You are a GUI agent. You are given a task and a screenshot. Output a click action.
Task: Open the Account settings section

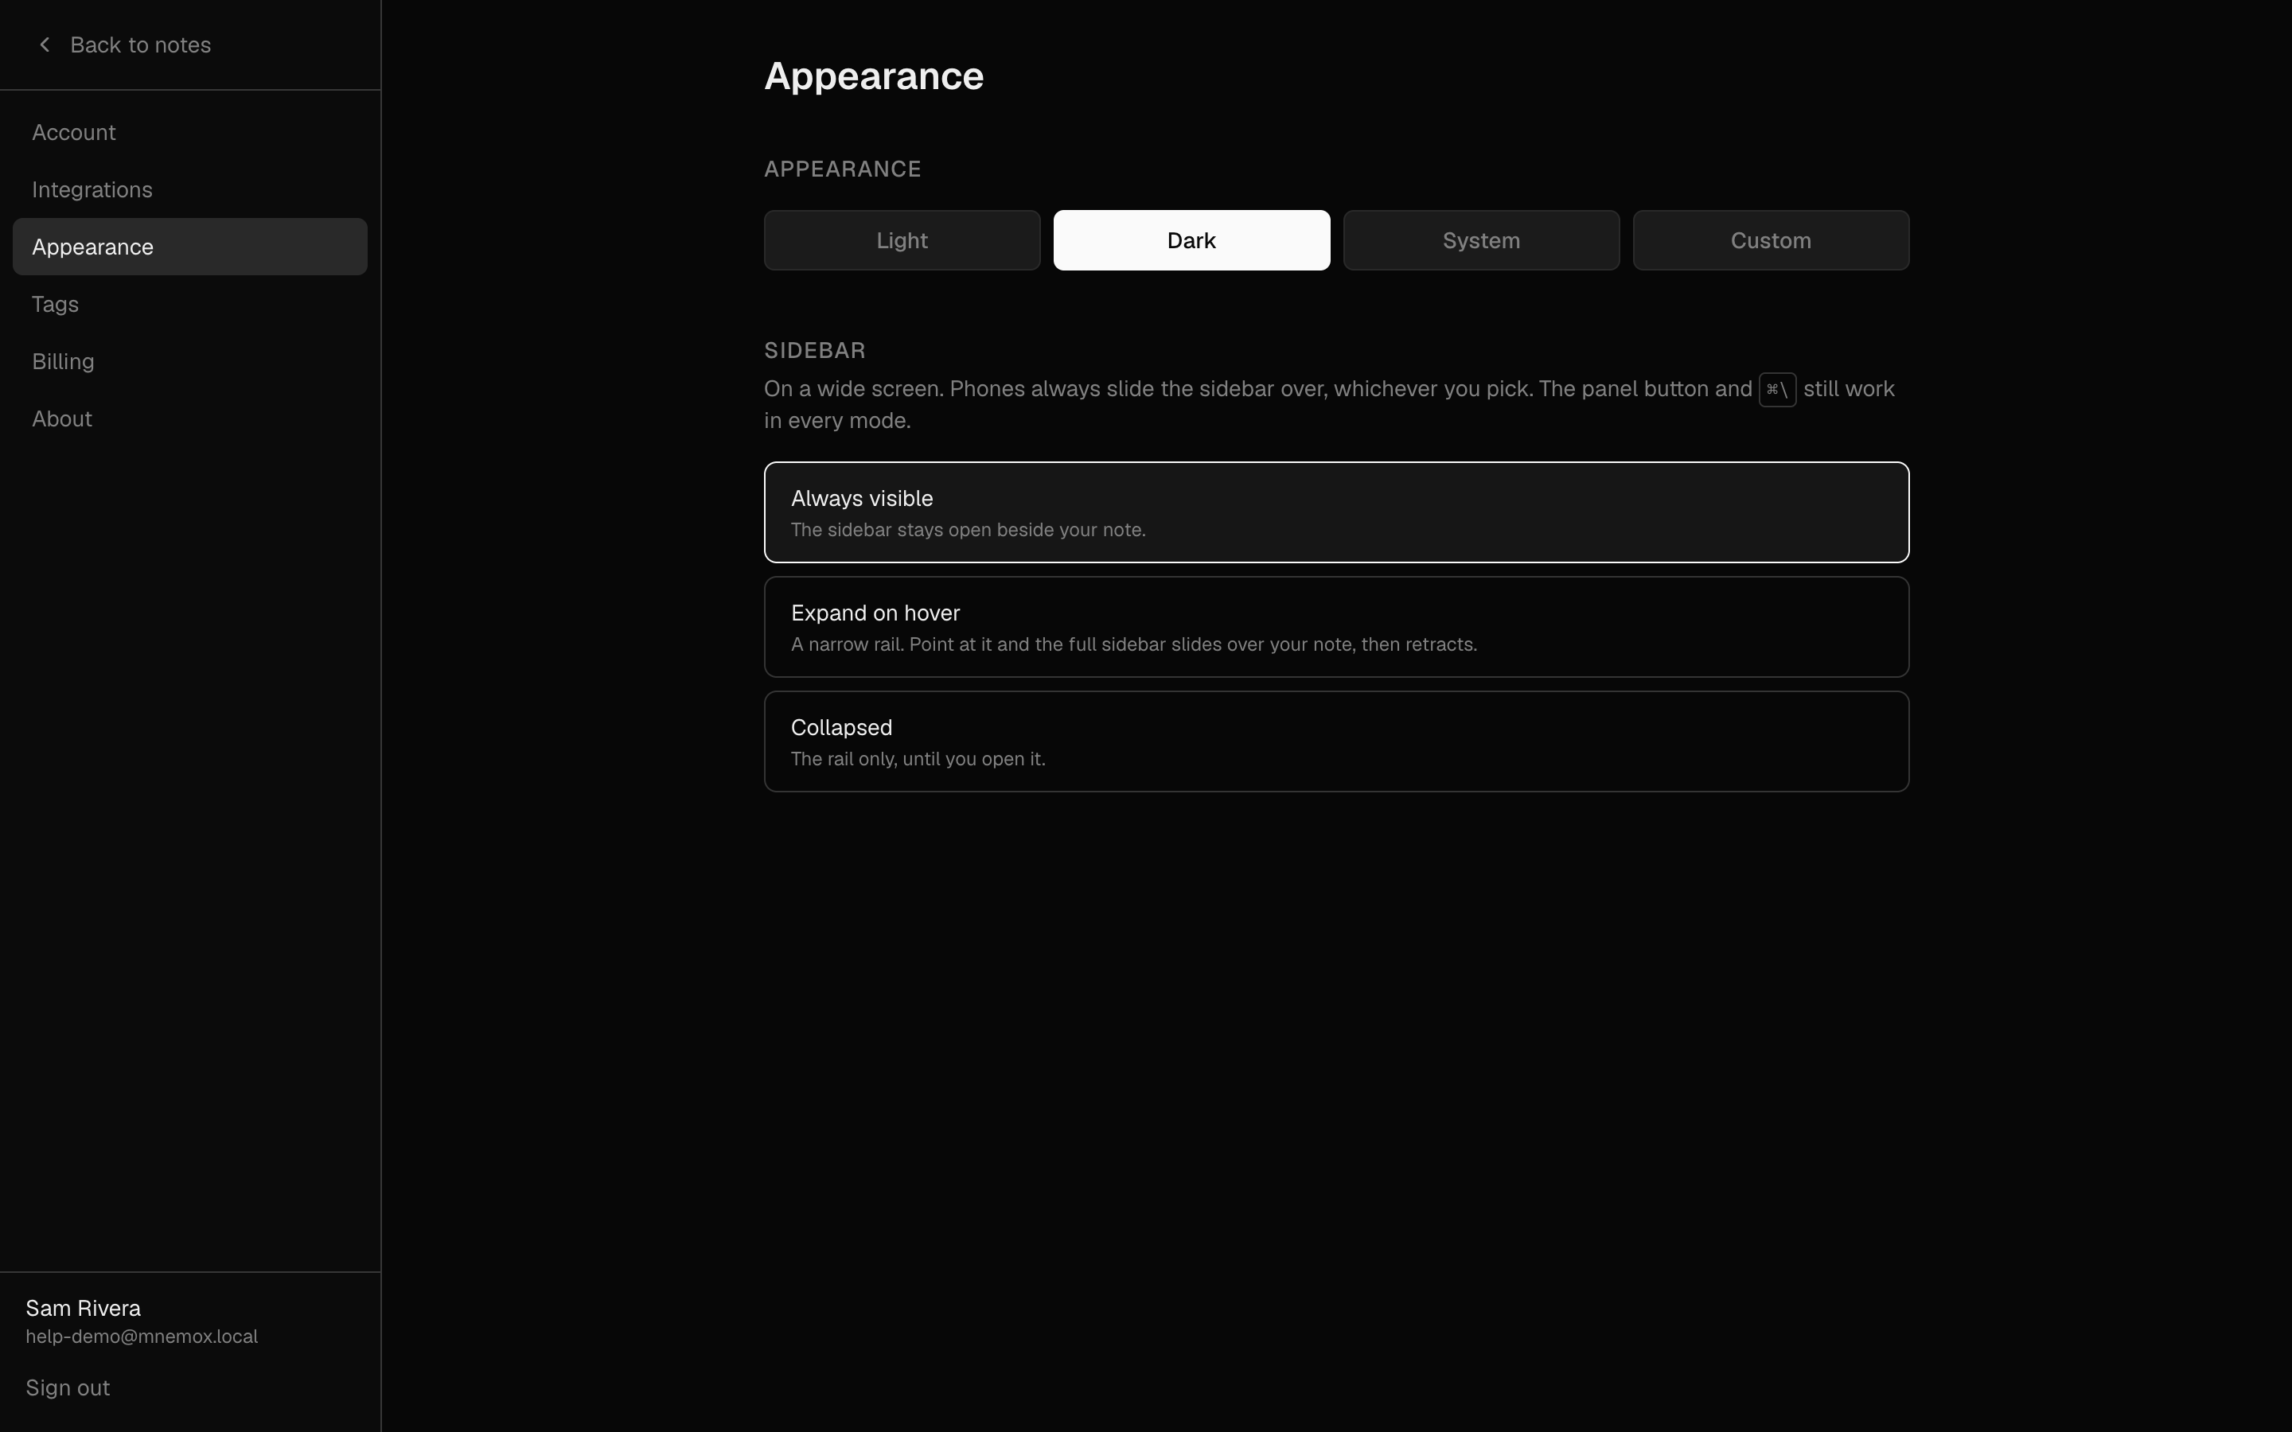point(189,133)
